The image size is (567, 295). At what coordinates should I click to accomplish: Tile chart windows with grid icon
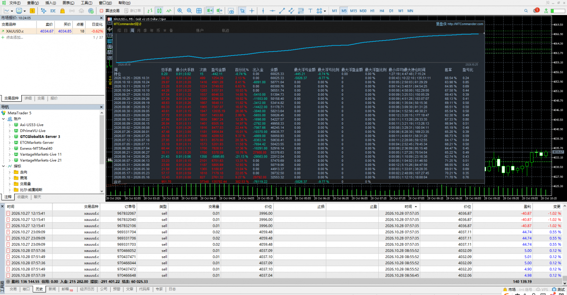[199, 11]
